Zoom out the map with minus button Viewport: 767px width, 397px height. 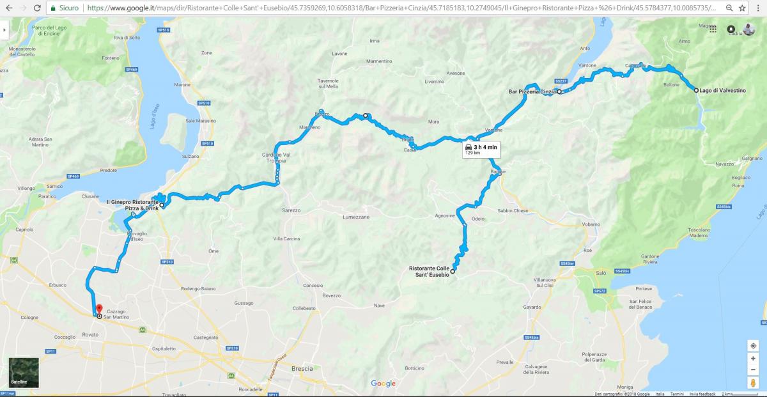click(753, 370)
